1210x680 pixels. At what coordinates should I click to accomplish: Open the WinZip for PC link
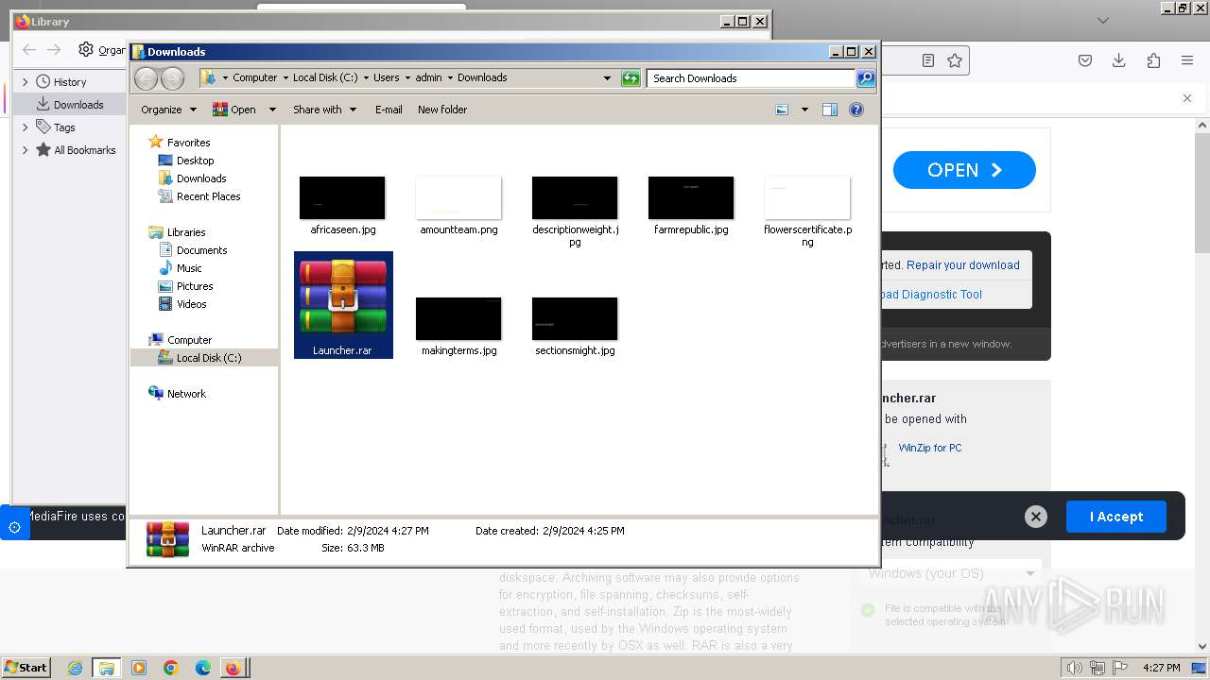click(x=930, y=448)
